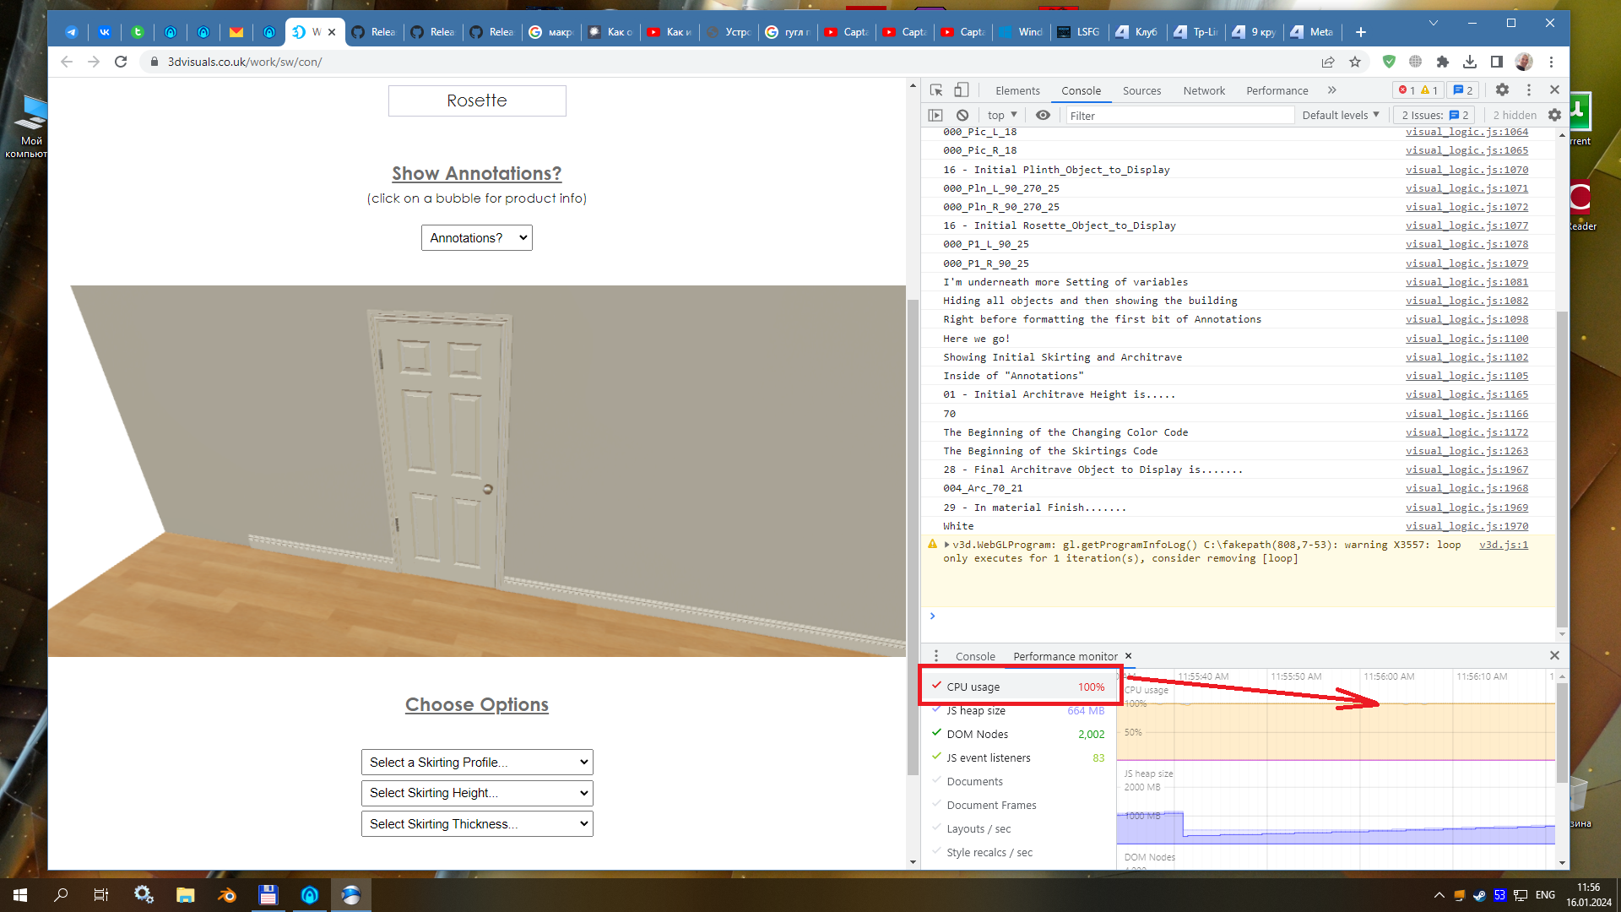
Task: Close the DevTools panel
Action: (1554, 90)
